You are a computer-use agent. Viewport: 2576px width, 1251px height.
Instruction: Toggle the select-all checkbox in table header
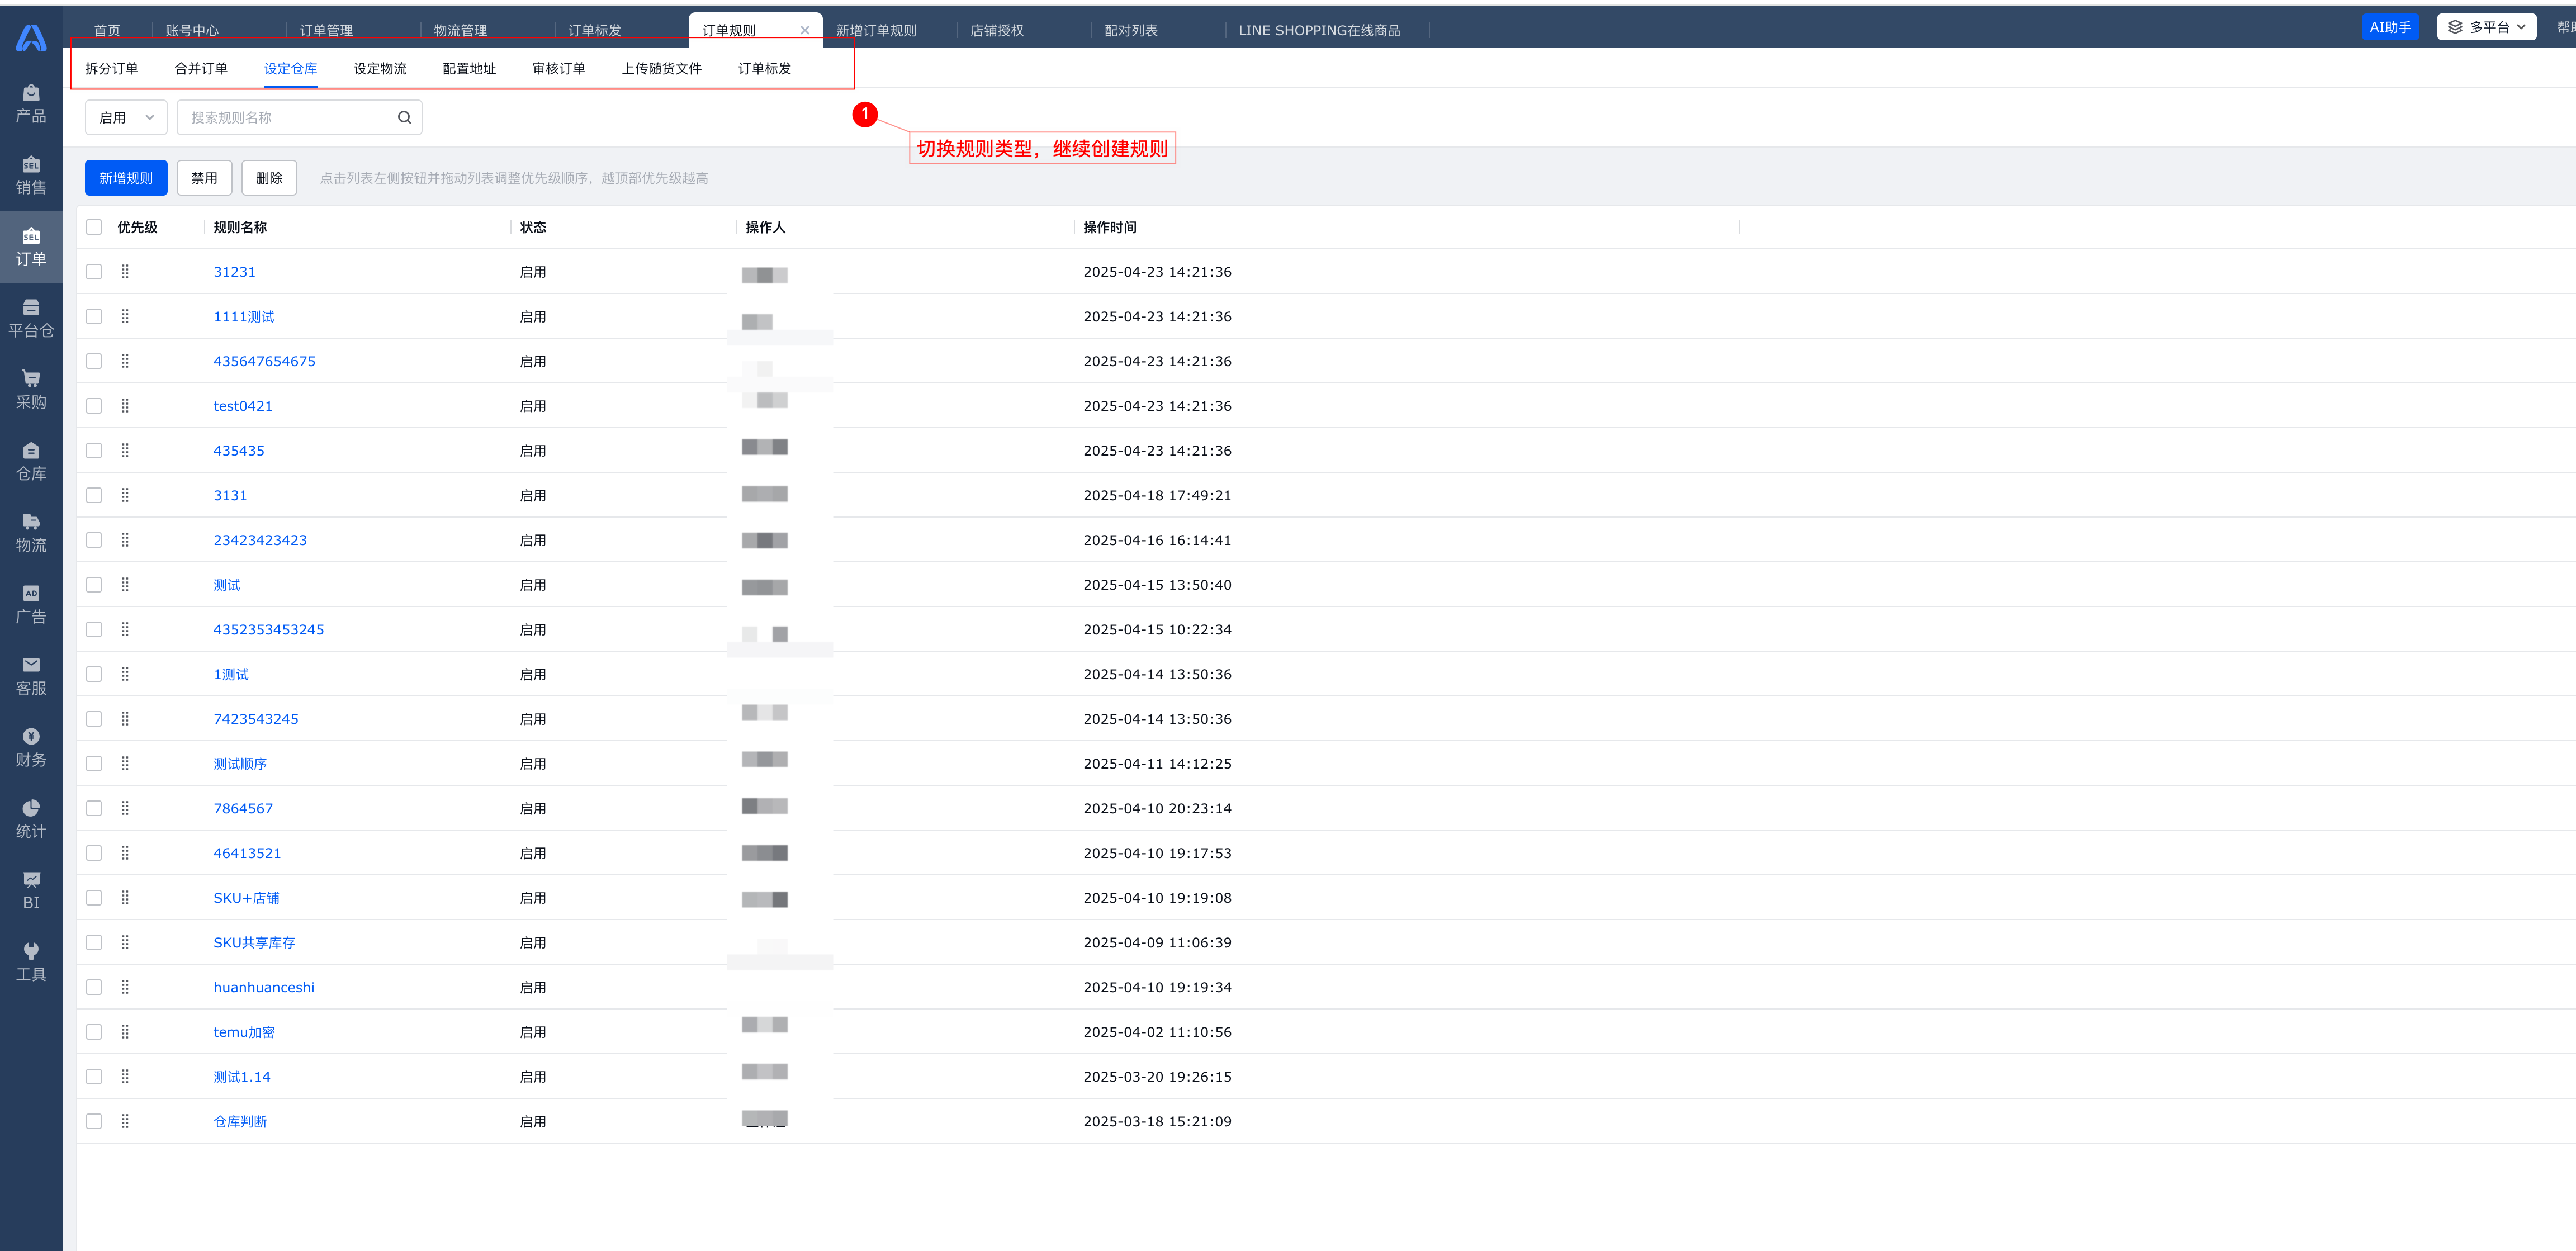point(94,227)
